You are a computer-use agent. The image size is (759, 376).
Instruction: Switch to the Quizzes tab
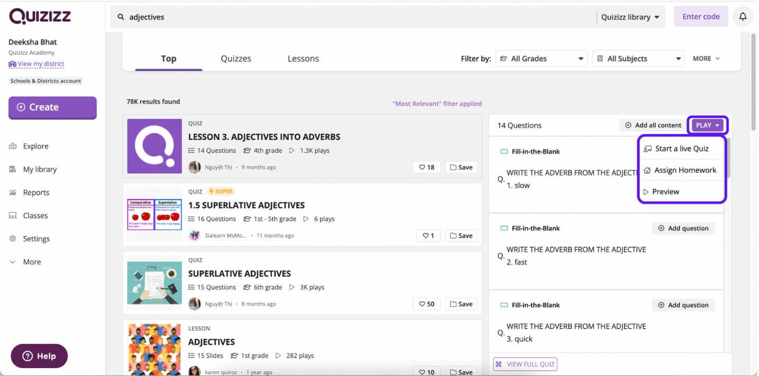(236, 59)
